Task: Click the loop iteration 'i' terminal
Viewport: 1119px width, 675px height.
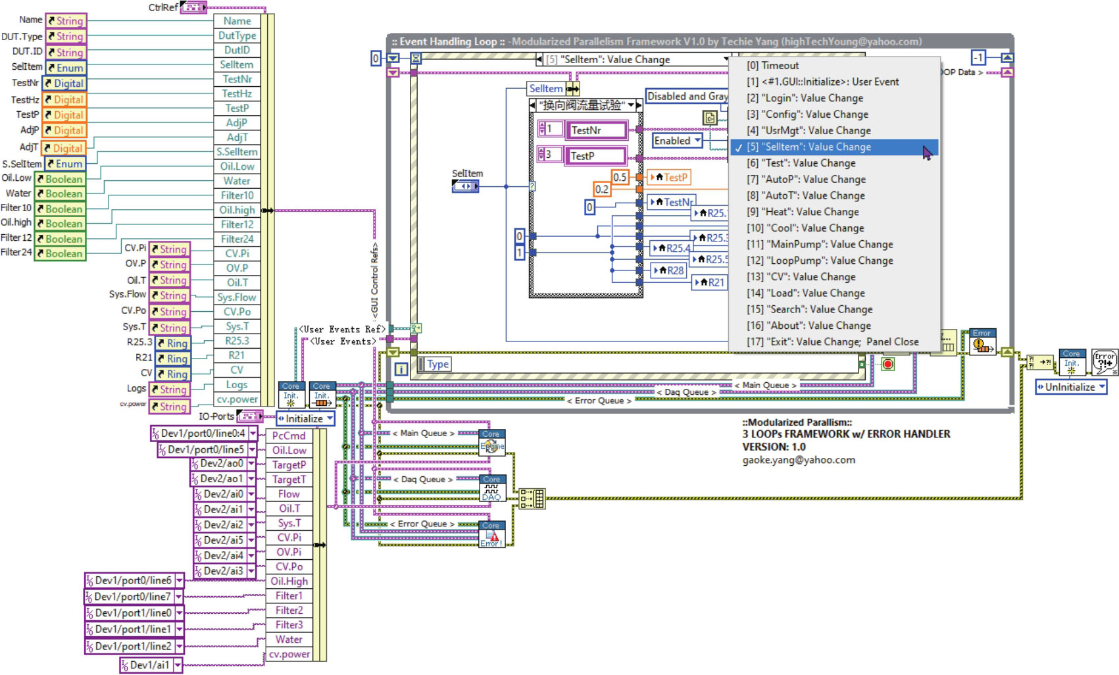Action: (400, 369)
